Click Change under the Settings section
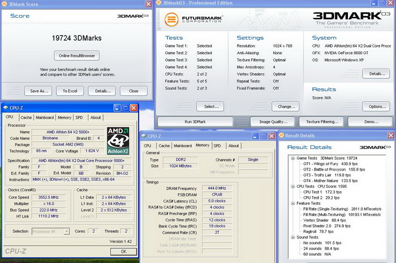The height and width of the screenshot is (263, 396). (286, 107)
